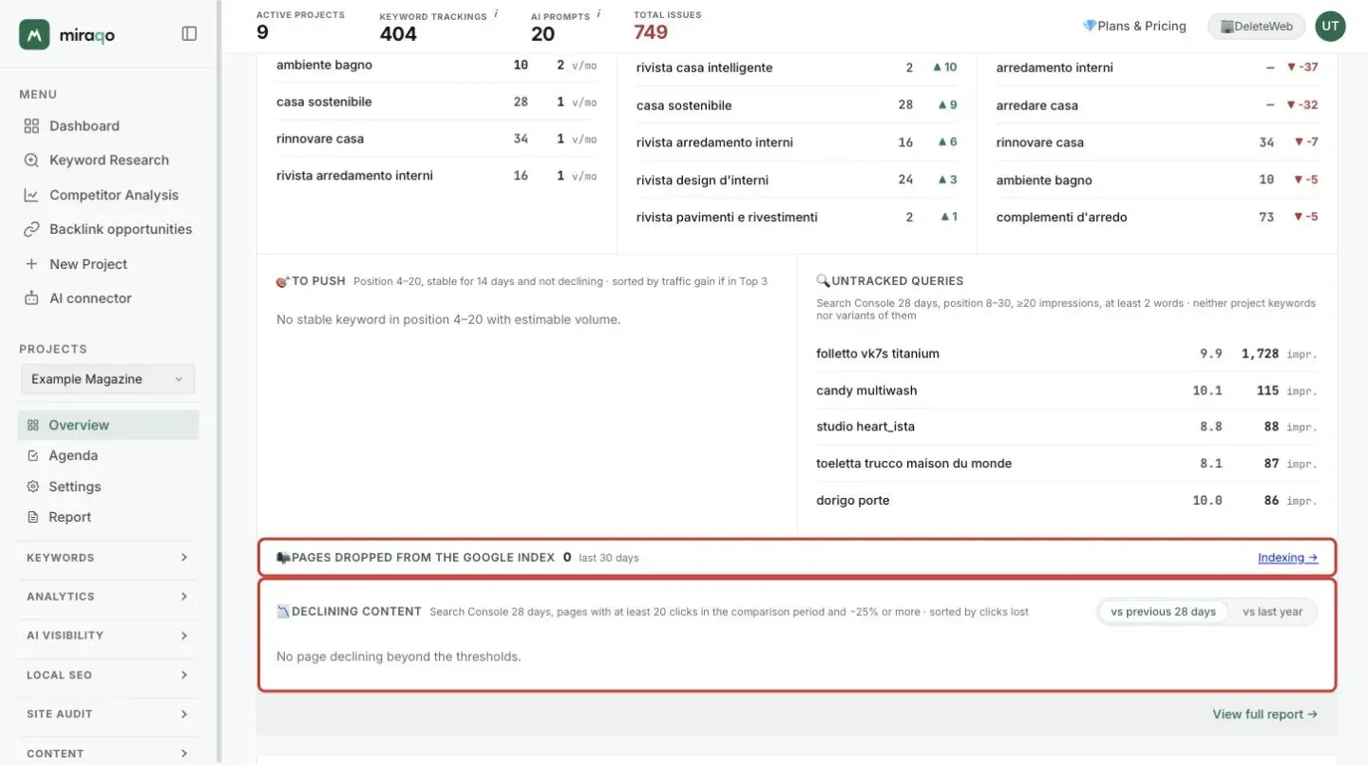Click the Total Issues count 749

[x=651, y=33]
